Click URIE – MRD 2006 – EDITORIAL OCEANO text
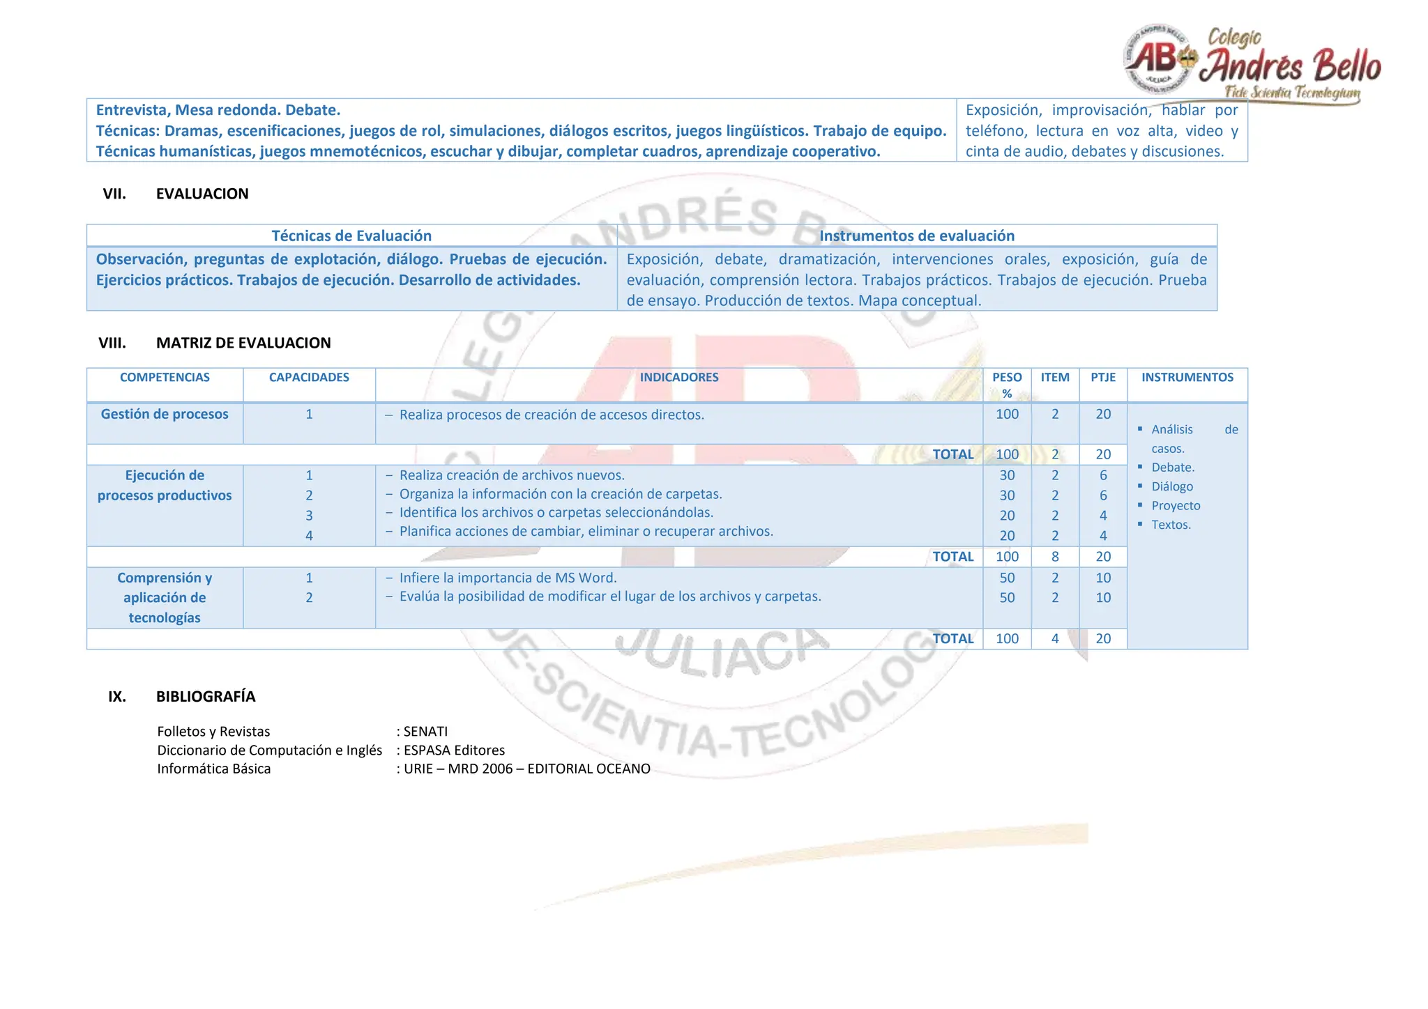Screen dimensions: 1428x1009 point(526,769)
